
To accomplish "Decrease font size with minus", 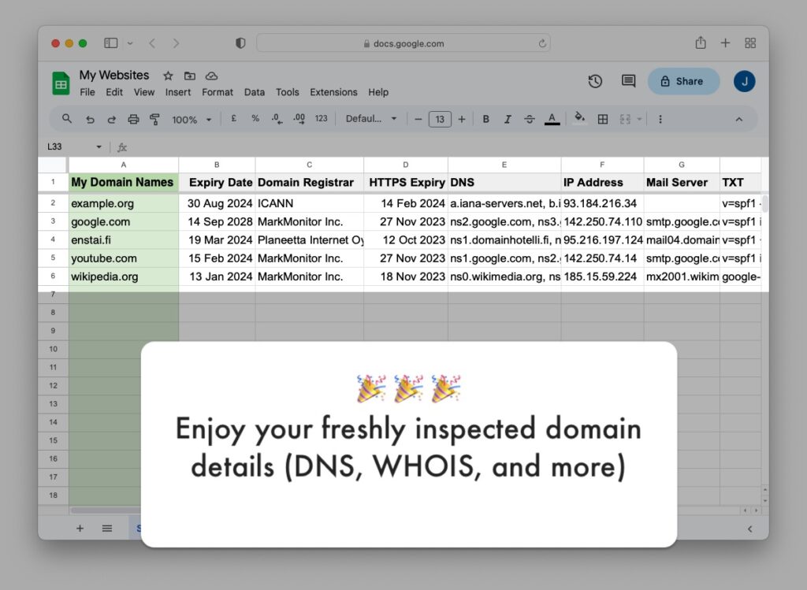I will point(418,119).
